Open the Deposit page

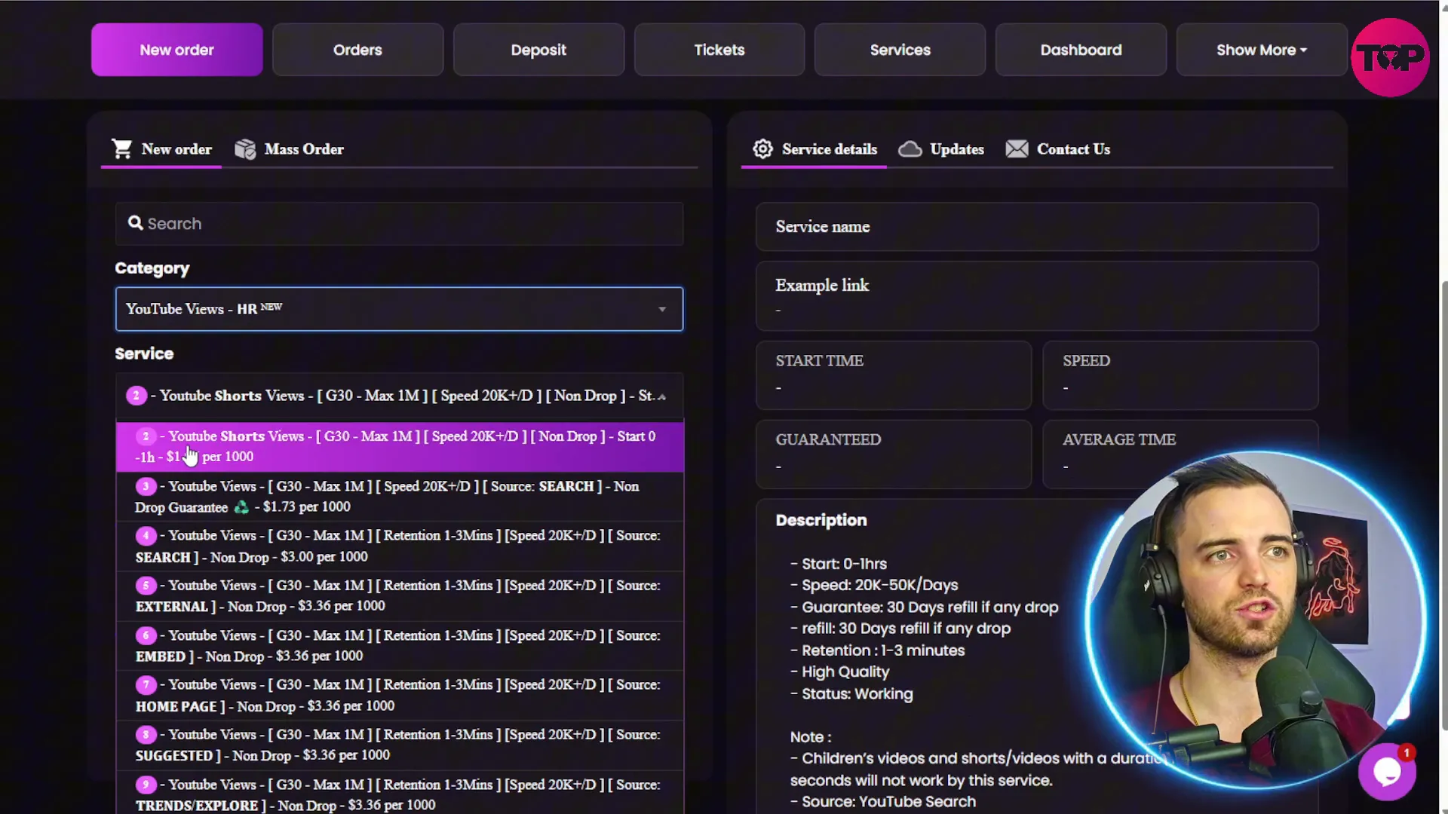click(x=538, y=50)
